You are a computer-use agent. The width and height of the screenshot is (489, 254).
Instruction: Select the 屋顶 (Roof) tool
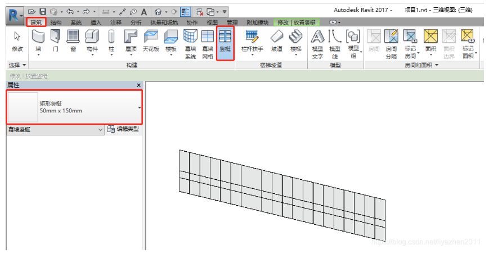131,42
